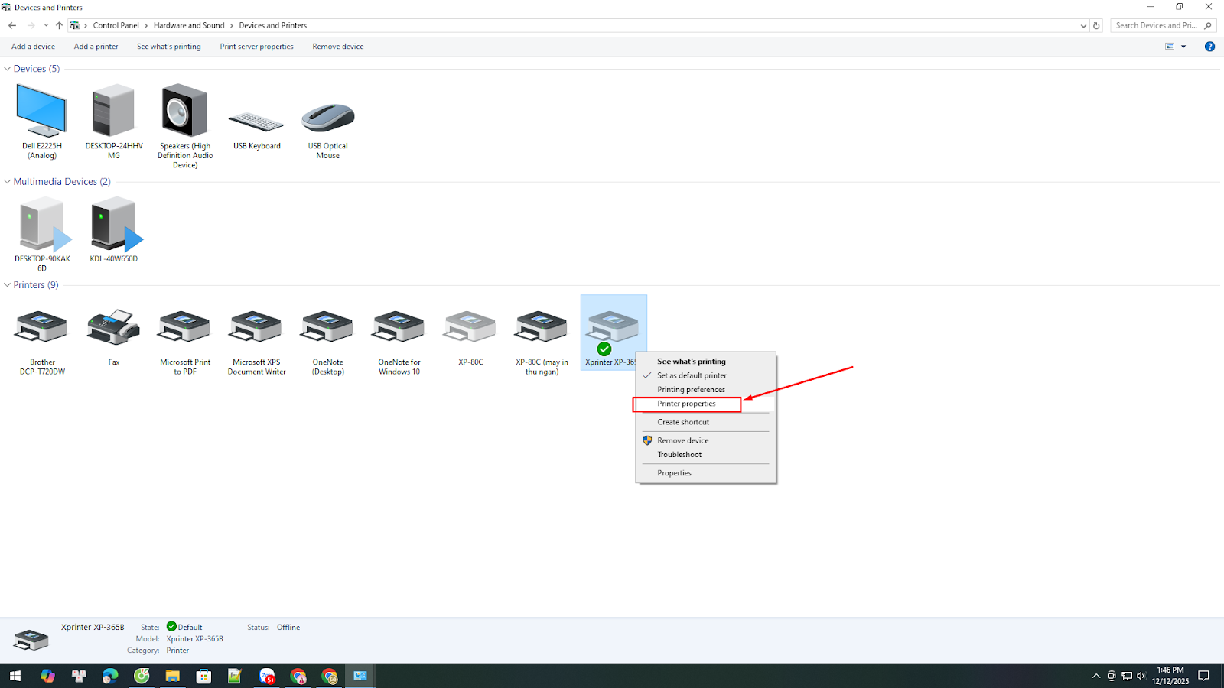Click the Fax device icon
This screenshot has height=688, width=1224.
pos(113,327)
